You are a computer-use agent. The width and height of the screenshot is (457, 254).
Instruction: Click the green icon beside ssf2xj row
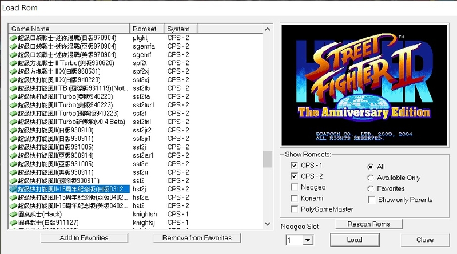pos(13,80)
